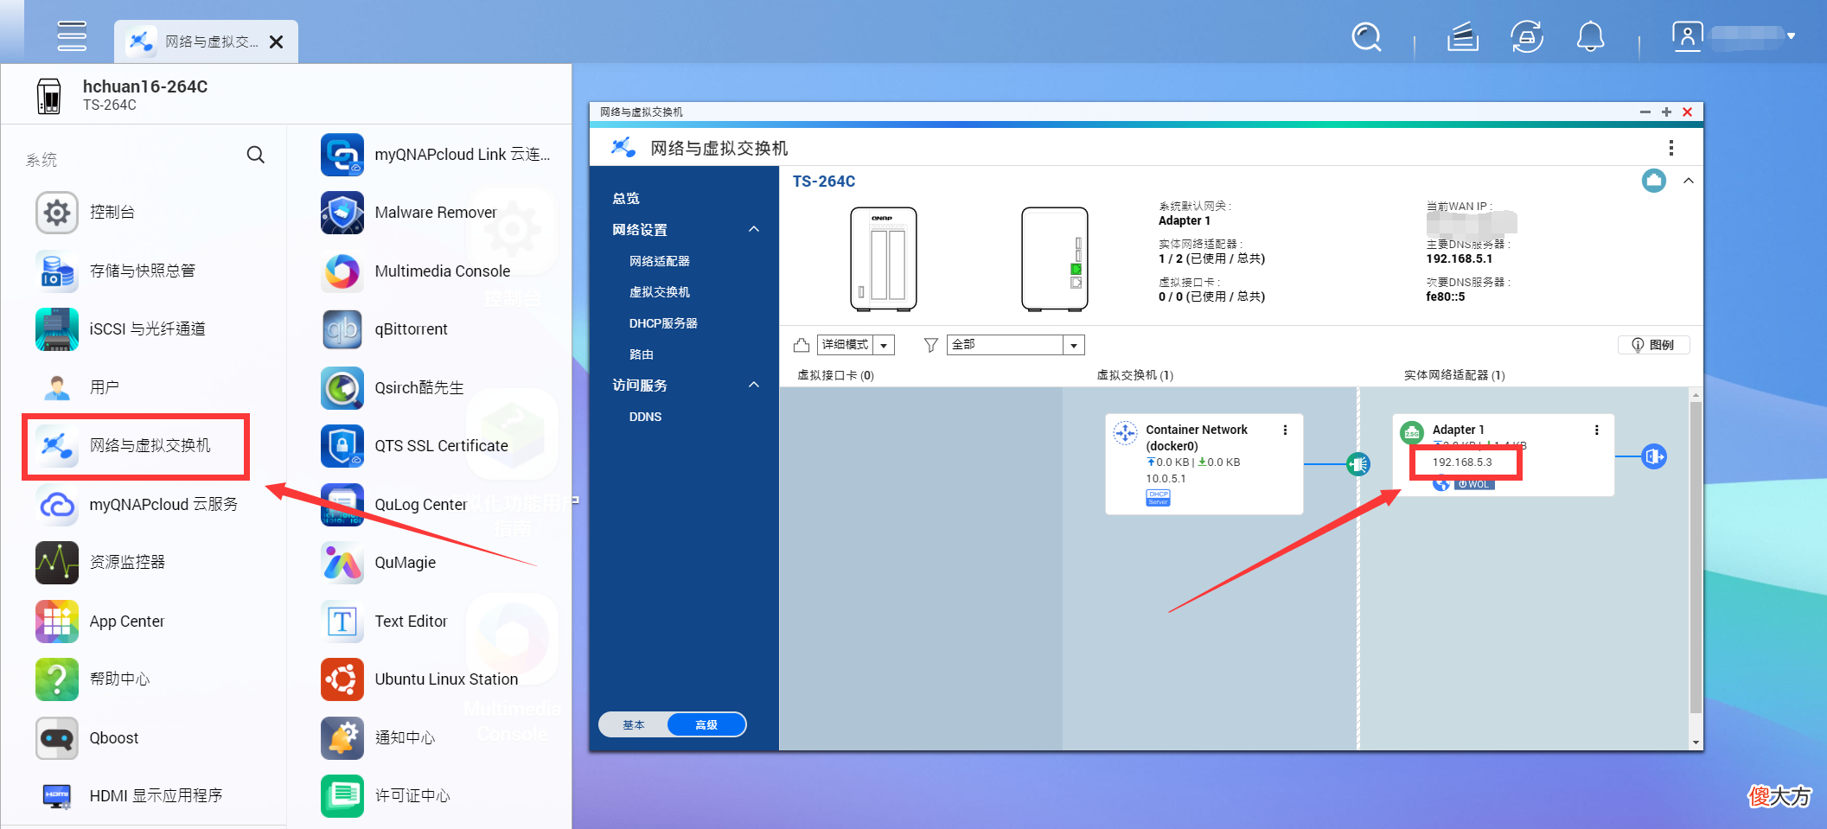Screen dimensions: 1827x829
Task: Open external devices icon
Action: [x=1527, y=37]
